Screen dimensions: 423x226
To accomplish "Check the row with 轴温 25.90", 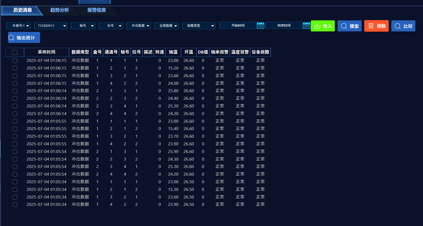I will point(15,152).
